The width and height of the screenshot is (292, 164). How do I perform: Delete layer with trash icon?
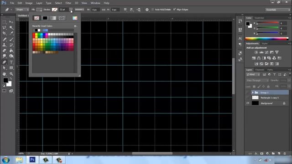(x=285, y=154)
